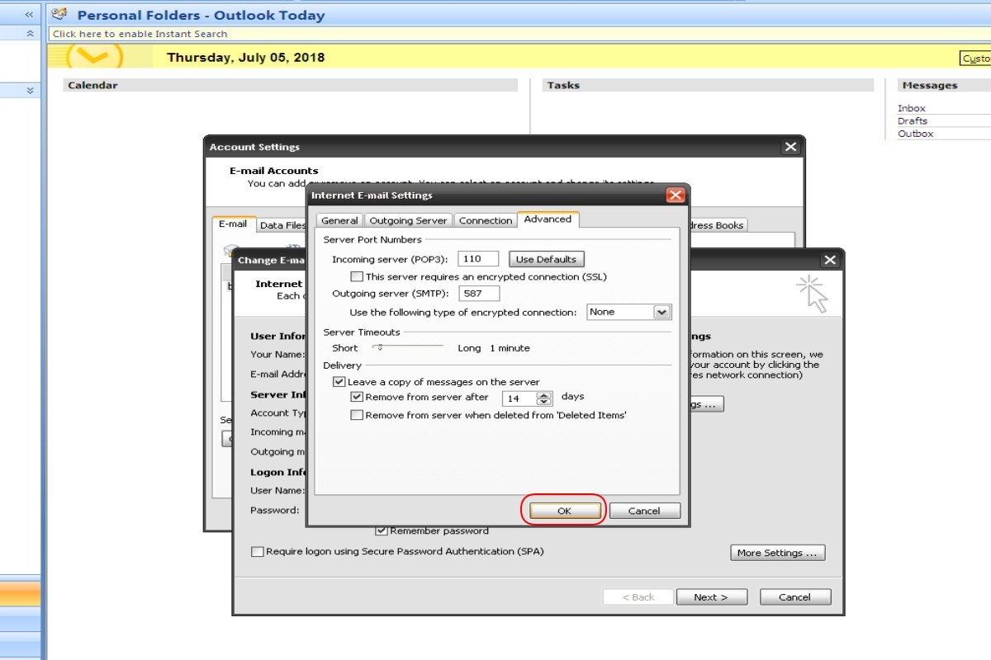Open the Data Files tab in Account Settings

tap(282, 225)
